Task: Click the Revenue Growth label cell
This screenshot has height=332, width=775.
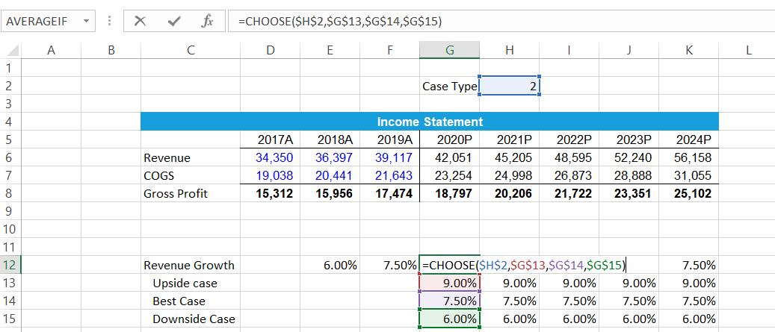Action: coord(189,265)
